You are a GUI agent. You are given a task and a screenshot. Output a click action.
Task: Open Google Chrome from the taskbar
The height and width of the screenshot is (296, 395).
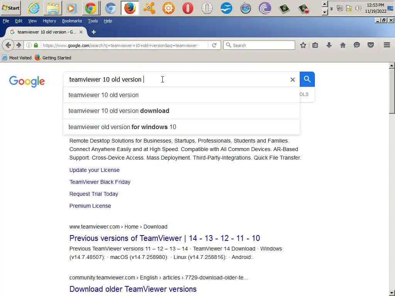90,8
